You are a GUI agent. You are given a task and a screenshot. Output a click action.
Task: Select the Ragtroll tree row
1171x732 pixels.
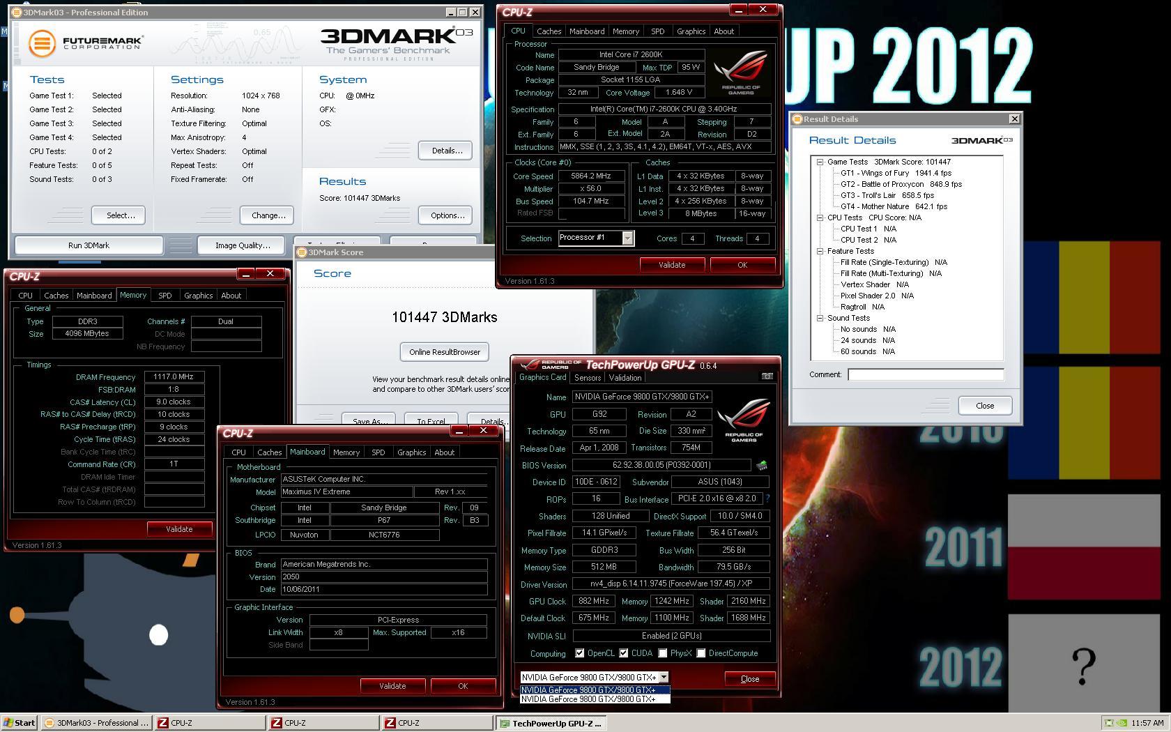click(x=862, y=307)
